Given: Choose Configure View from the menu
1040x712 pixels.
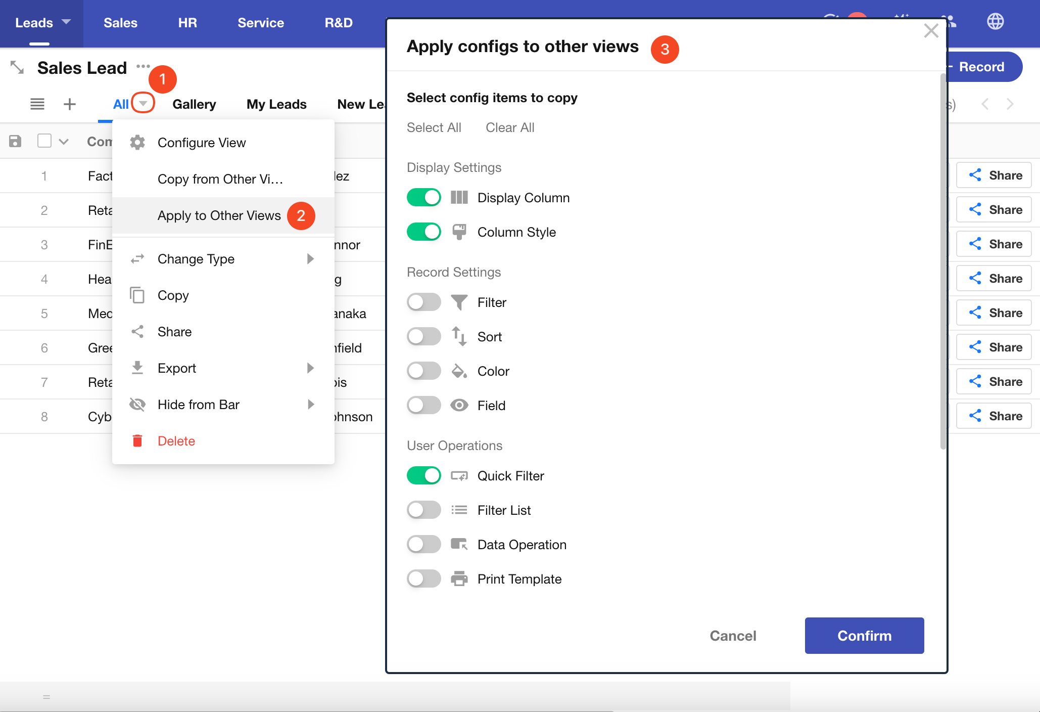Looking at the screenshot, I should [x=202, y=143].
